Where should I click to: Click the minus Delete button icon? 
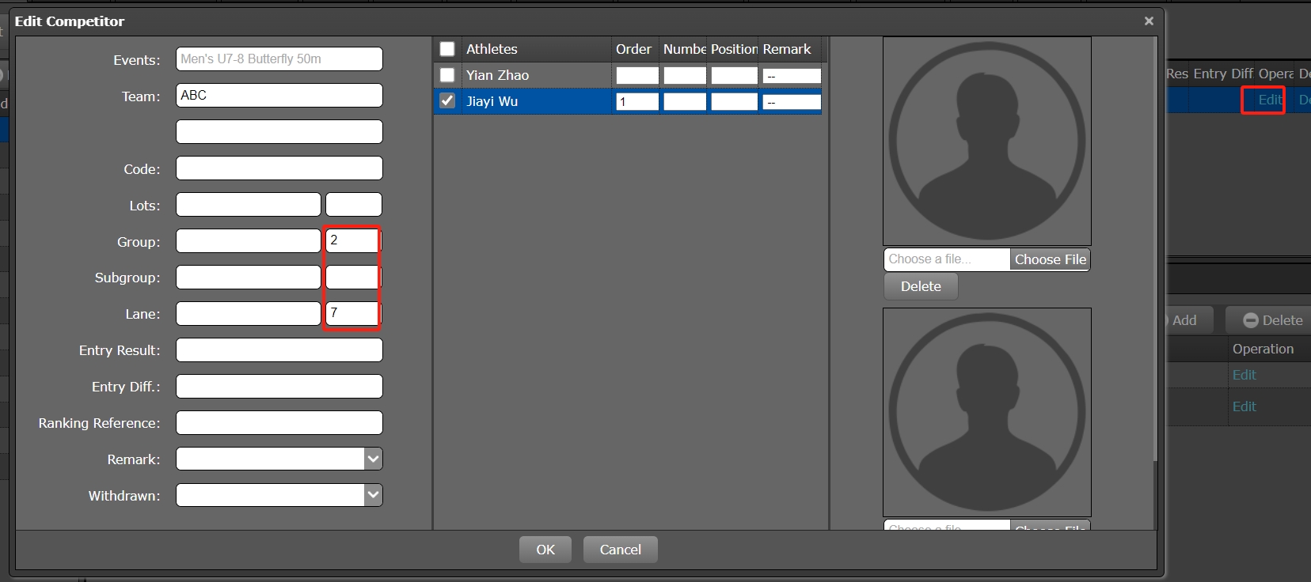pyautogui.click(x=1250, y=320)
